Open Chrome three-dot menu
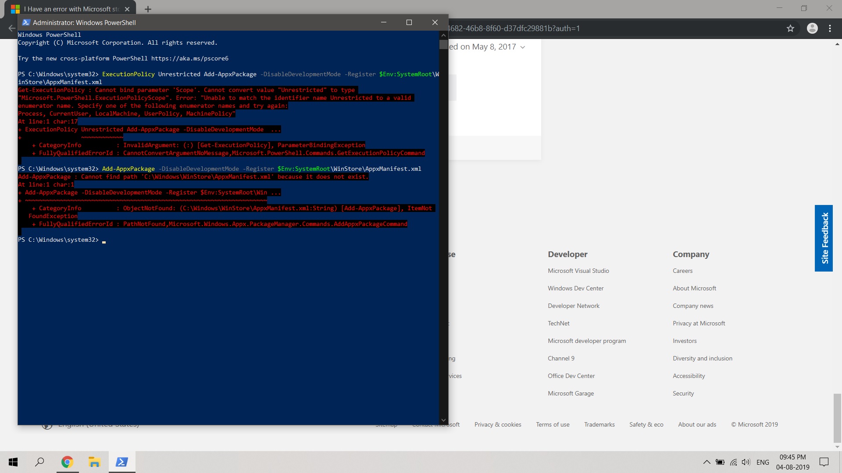Image resolution: width=842 pixels, height=473 pixels. (830, 28)
